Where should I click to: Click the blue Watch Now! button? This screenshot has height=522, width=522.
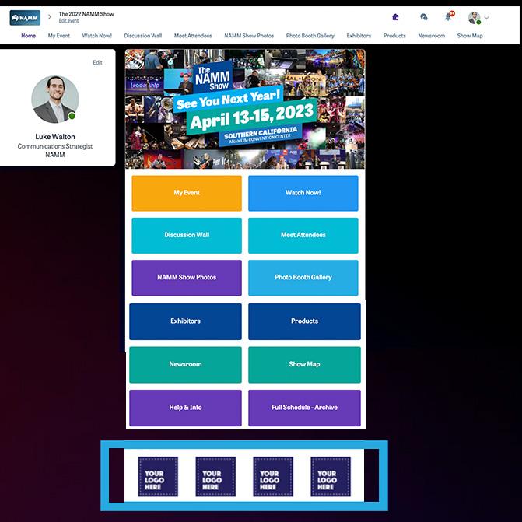pyautogui.click(x=303, y=193)
